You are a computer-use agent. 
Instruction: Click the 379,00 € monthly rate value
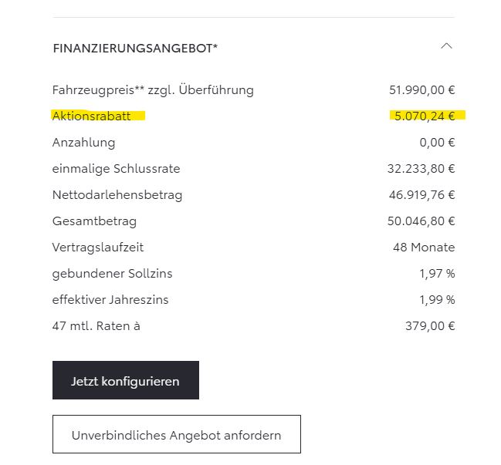[x=430, y=326]
